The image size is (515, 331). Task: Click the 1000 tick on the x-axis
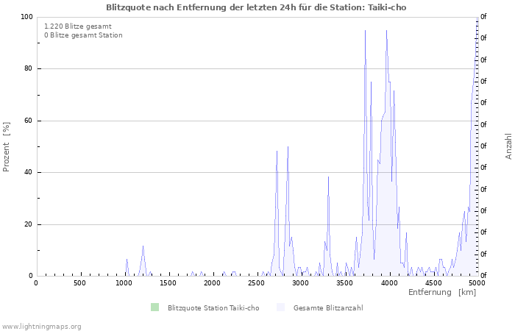pos(124,283)
